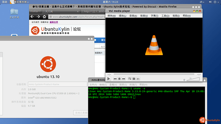Screen dimensions: 221x124
Task: Click the terminal vertical scrollbar
Action: [206, 105]
